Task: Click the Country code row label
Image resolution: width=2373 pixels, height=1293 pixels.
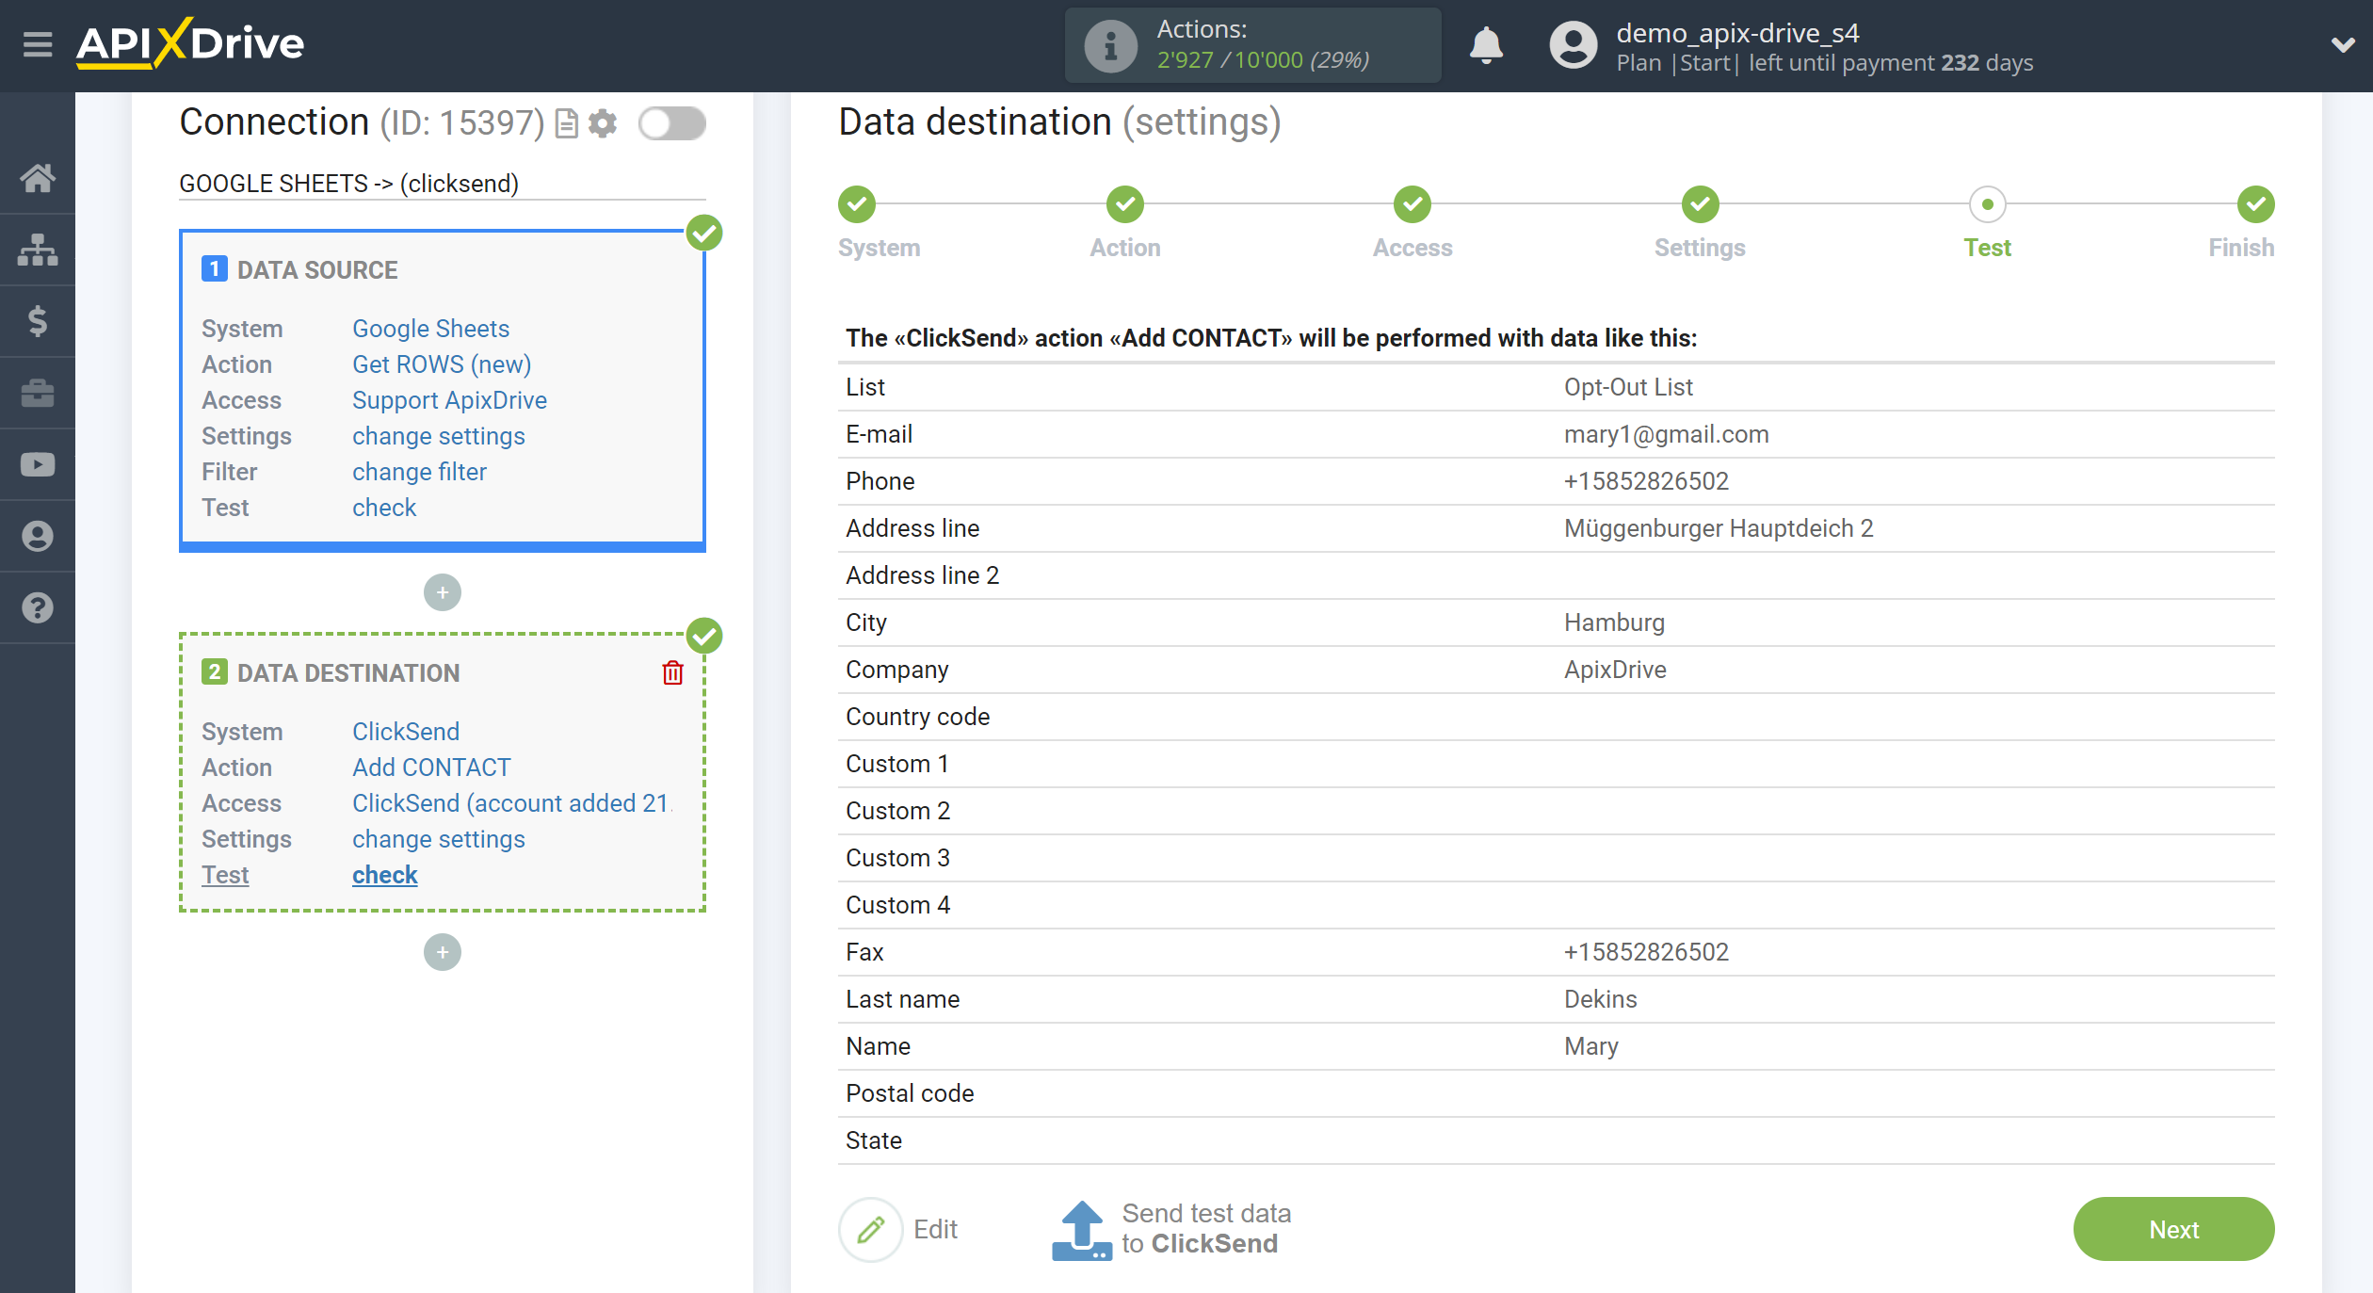Action: click(x=917, y=717)
